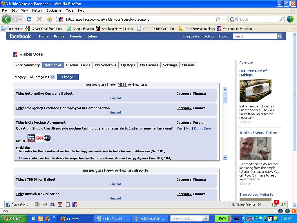Image resolution: width=297 pixels, height=223 pixels.
Task: Open the Vote Summary tab
Action: point(28,65)
